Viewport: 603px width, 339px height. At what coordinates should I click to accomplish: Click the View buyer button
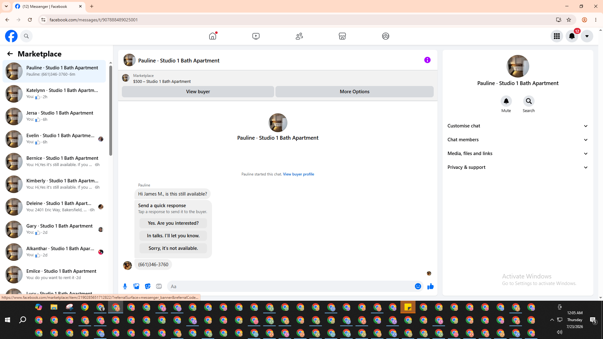198,92
